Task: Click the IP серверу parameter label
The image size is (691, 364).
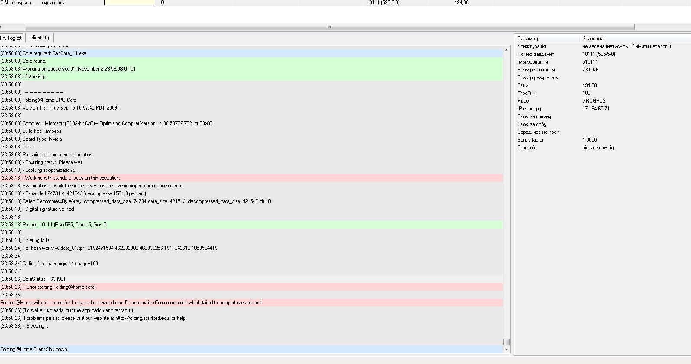Action: (529, 109)
